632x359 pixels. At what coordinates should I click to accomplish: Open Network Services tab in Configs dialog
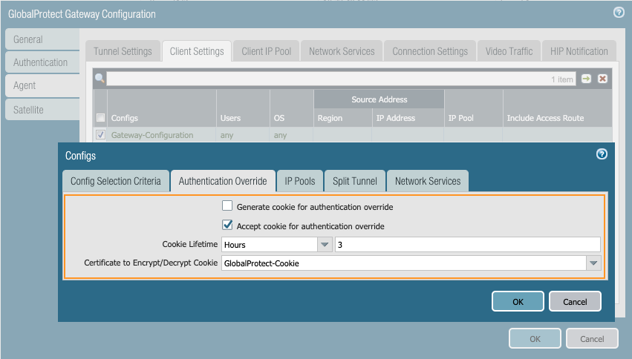point(428,181)
